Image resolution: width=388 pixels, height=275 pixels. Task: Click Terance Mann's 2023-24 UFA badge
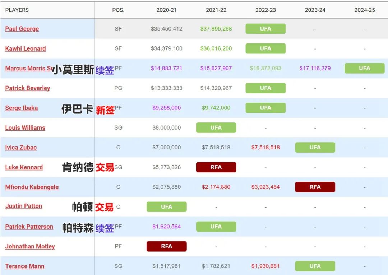(x=315, y=266)
